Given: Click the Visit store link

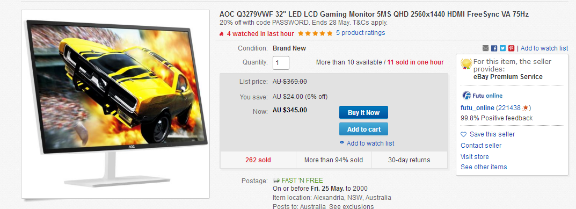Looking at the screenshot, I should (x=475, y=157).
